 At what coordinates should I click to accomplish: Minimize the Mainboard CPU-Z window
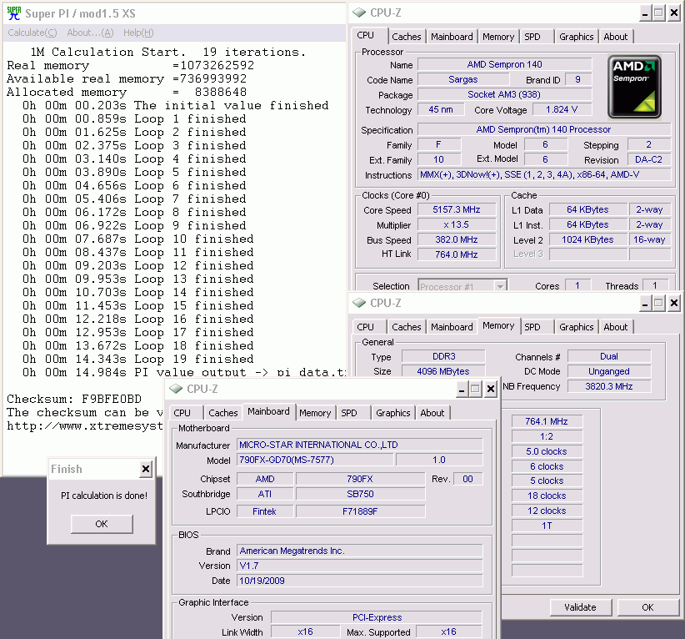point(462,389)
